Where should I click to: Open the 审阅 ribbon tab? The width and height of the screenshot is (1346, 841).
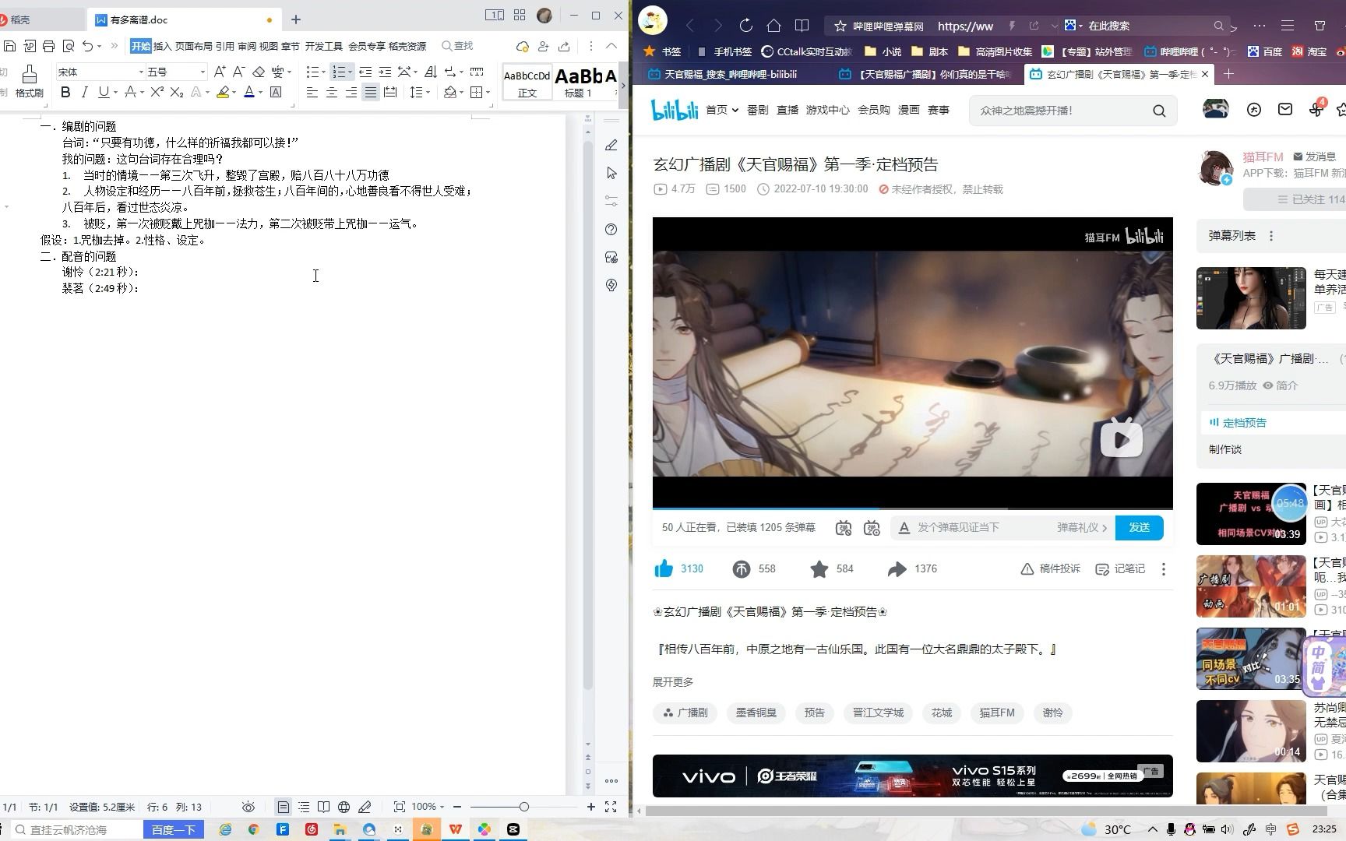point(247,46)
